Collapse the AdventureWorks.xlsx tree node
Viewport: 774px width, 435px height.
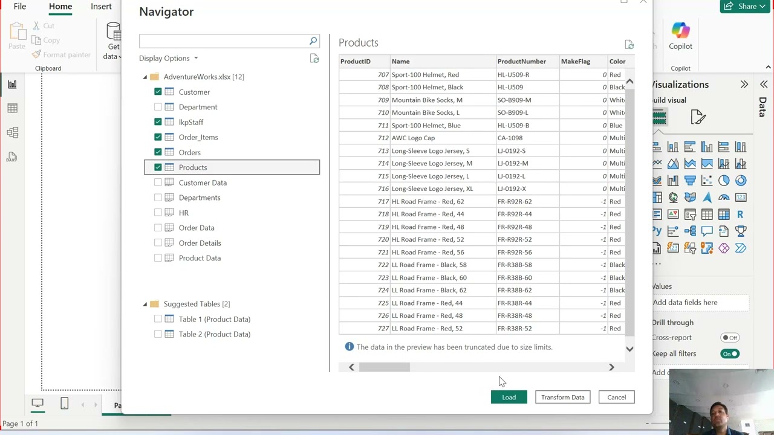[145, 77]
